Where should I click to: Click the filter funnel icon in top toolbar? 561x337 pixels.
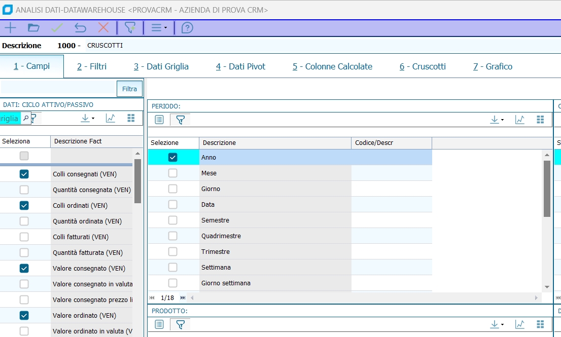(130, 28)
